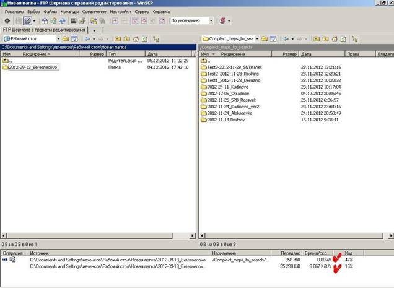
Task: Click remote '..' parent folder entry
Action: coord(206,61)
